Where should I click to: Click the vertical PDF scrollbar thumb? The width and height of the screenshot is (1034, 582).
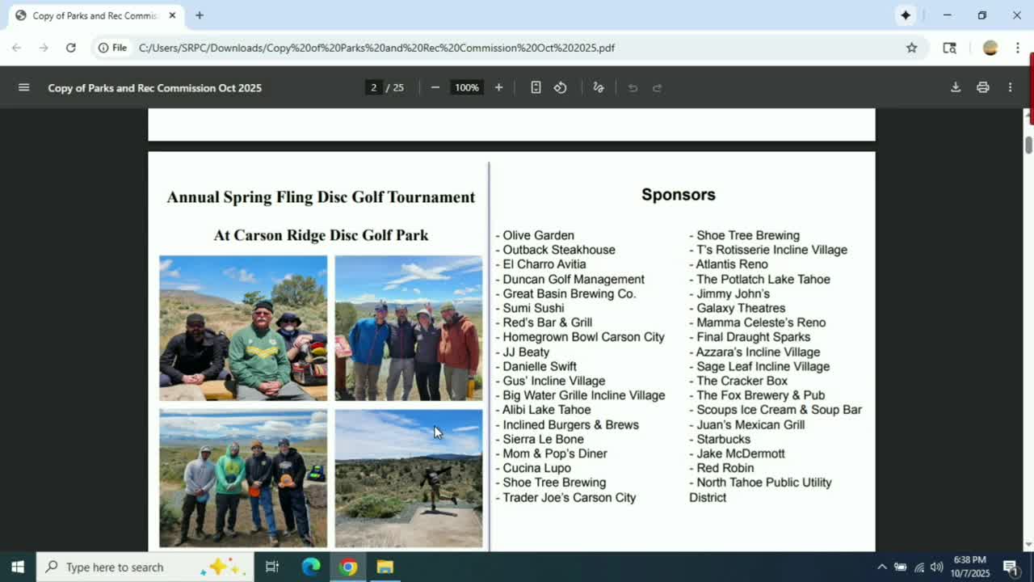pos(1028,145)
